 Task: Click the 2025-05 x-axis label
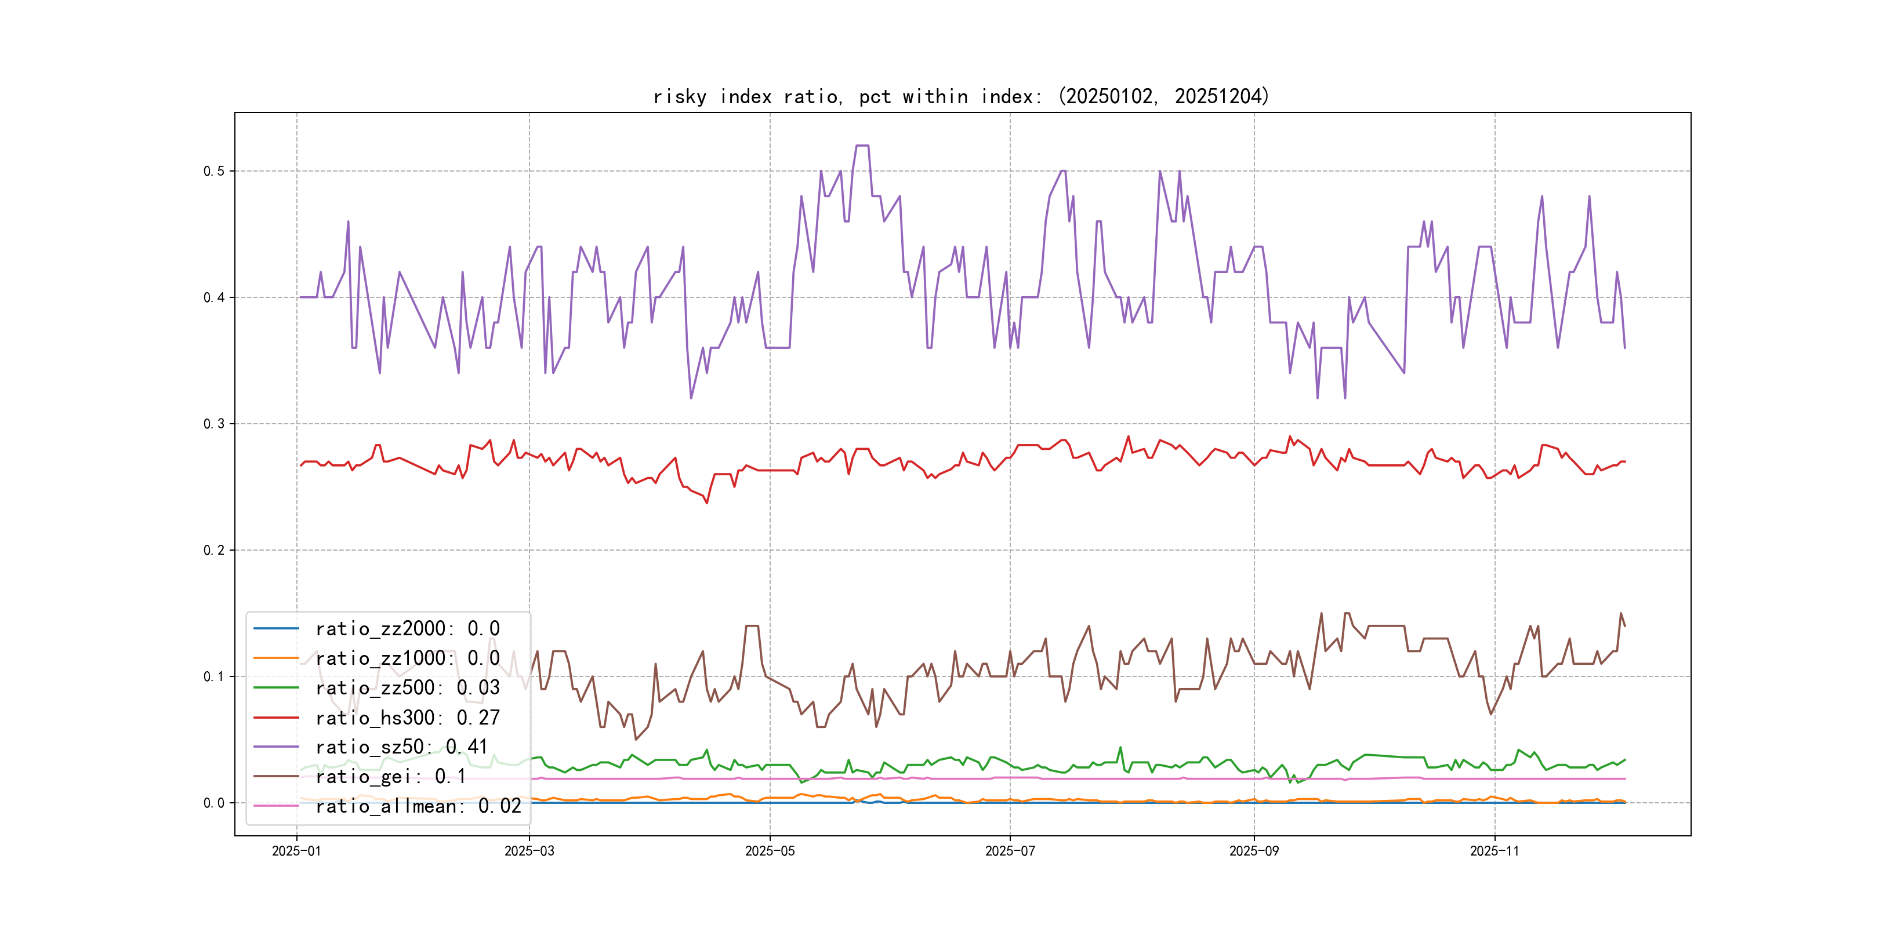click(770, 851)
